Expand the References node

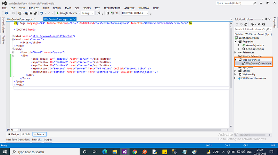[235, 53]
